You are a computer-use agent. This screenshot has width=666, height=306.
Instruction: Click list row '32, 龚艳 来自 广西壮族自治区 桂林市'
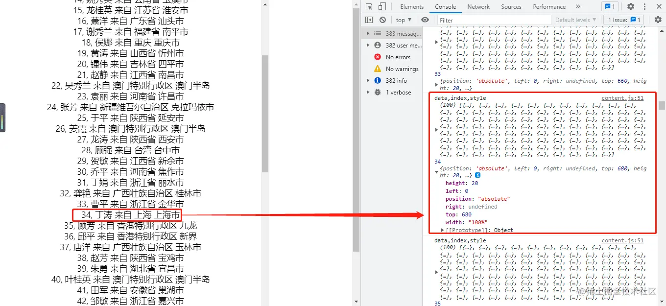(131, 193)
